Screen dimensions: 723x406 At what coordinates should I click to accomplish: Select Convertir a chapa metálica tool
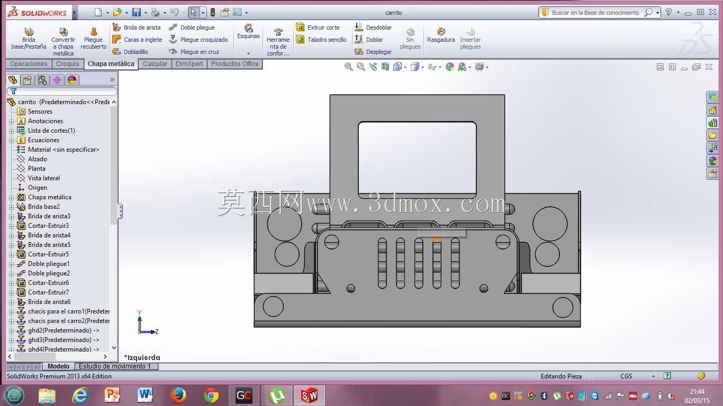pyautogui.click(x=64, y=41)
